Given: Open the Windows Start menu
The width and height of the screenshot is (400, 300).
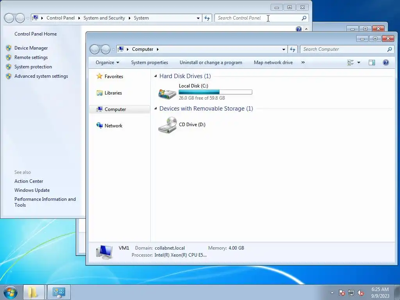Looking at the screenshot, I should 11,292.
